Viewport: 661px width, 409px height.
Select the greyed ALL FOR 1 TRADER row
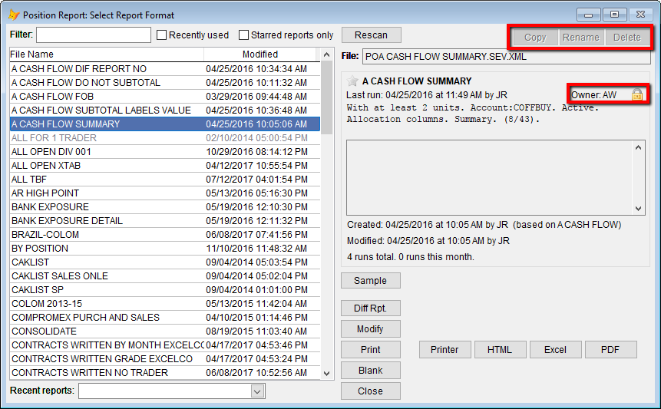pyautogui.click(x=165, y=138)
